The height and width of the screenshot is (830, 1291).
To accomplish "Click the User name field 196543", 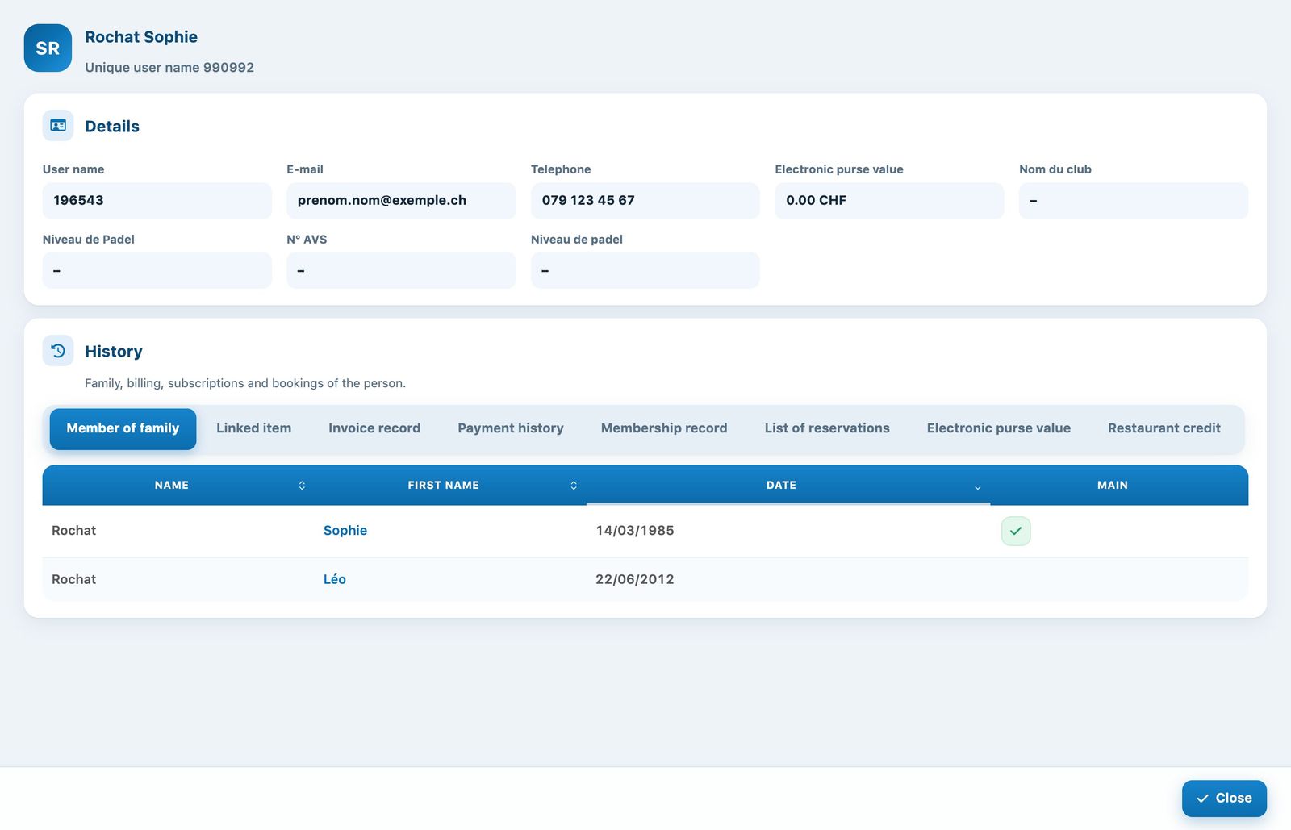I will [x=157, y=200].
